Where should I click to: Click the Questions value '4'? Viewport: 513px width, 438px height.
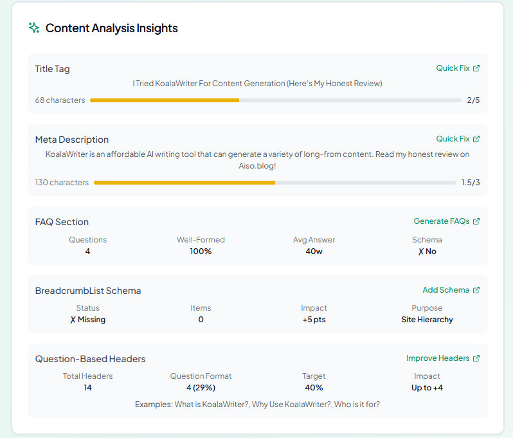(x=87, y=251)
